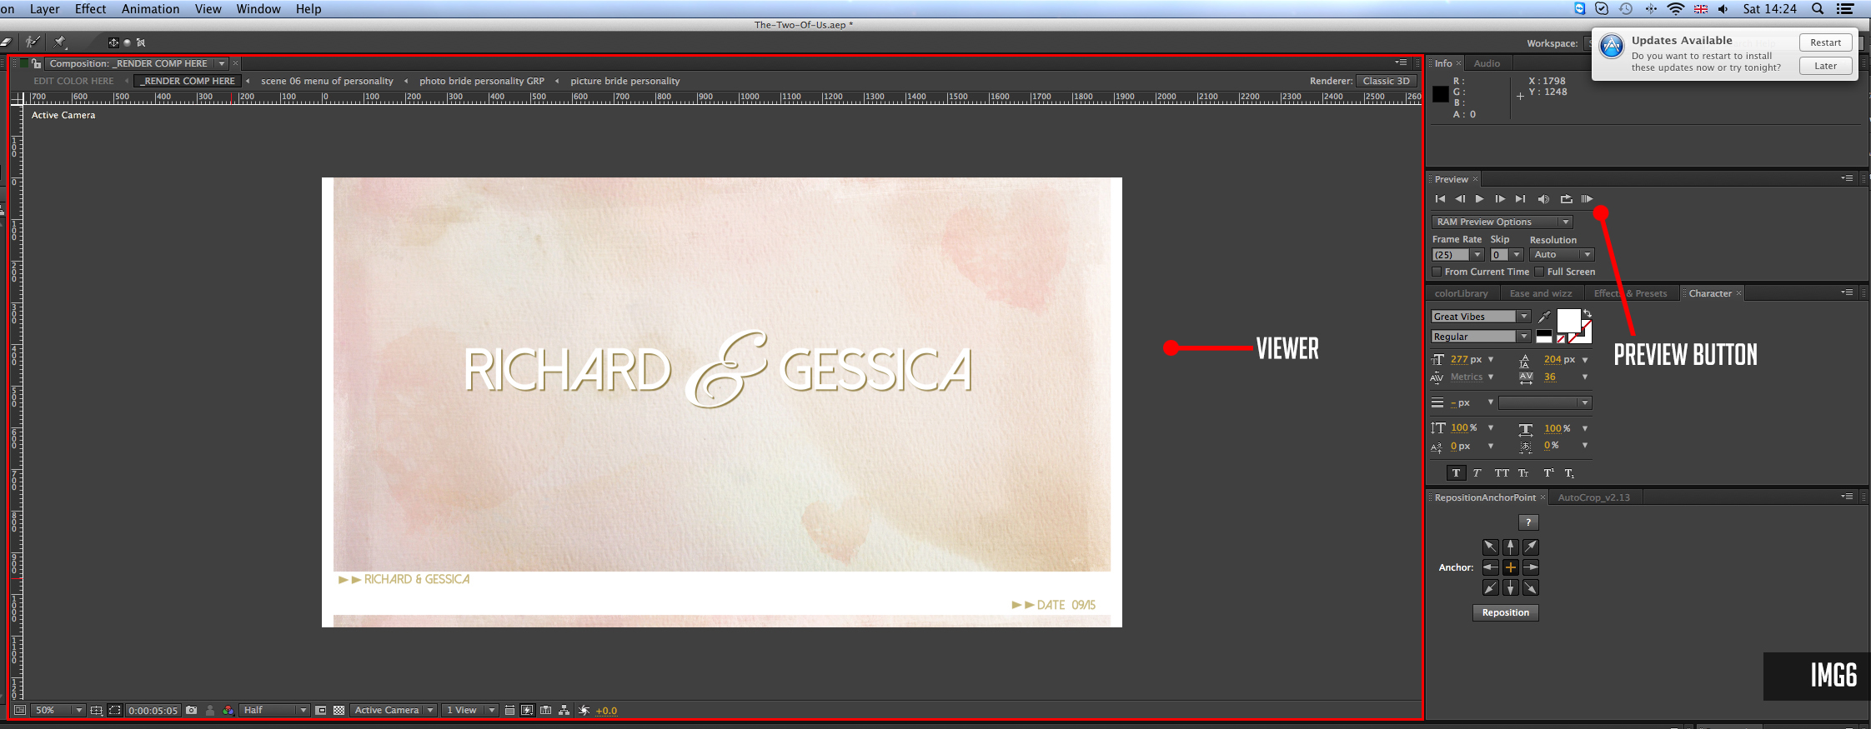Step back one frame in Preview panel

click(1460, 199)
